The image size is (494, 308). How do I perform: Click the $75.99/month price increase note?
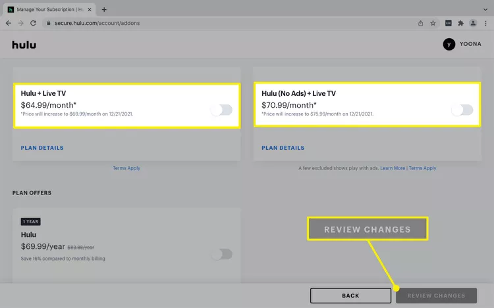pos(317,114)
